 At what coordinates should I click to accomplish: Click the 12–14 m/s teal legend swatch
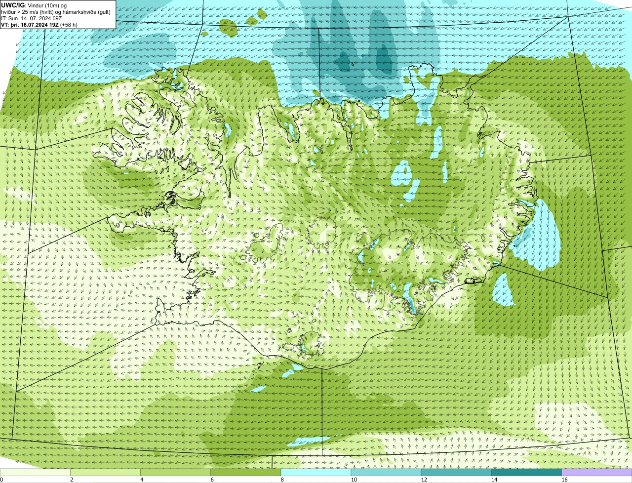[x=456, y=473]
